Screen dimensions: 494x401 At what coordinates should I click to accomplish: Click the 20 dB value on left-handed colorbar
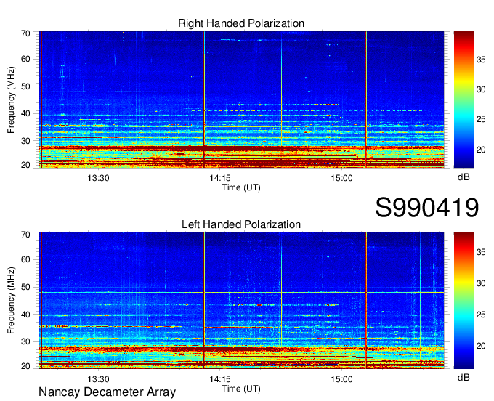click(x=481, y=346)
